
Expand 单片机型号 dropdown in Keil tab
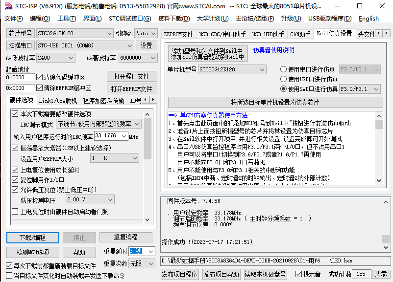pyautogui.click(x=232, y=69)
